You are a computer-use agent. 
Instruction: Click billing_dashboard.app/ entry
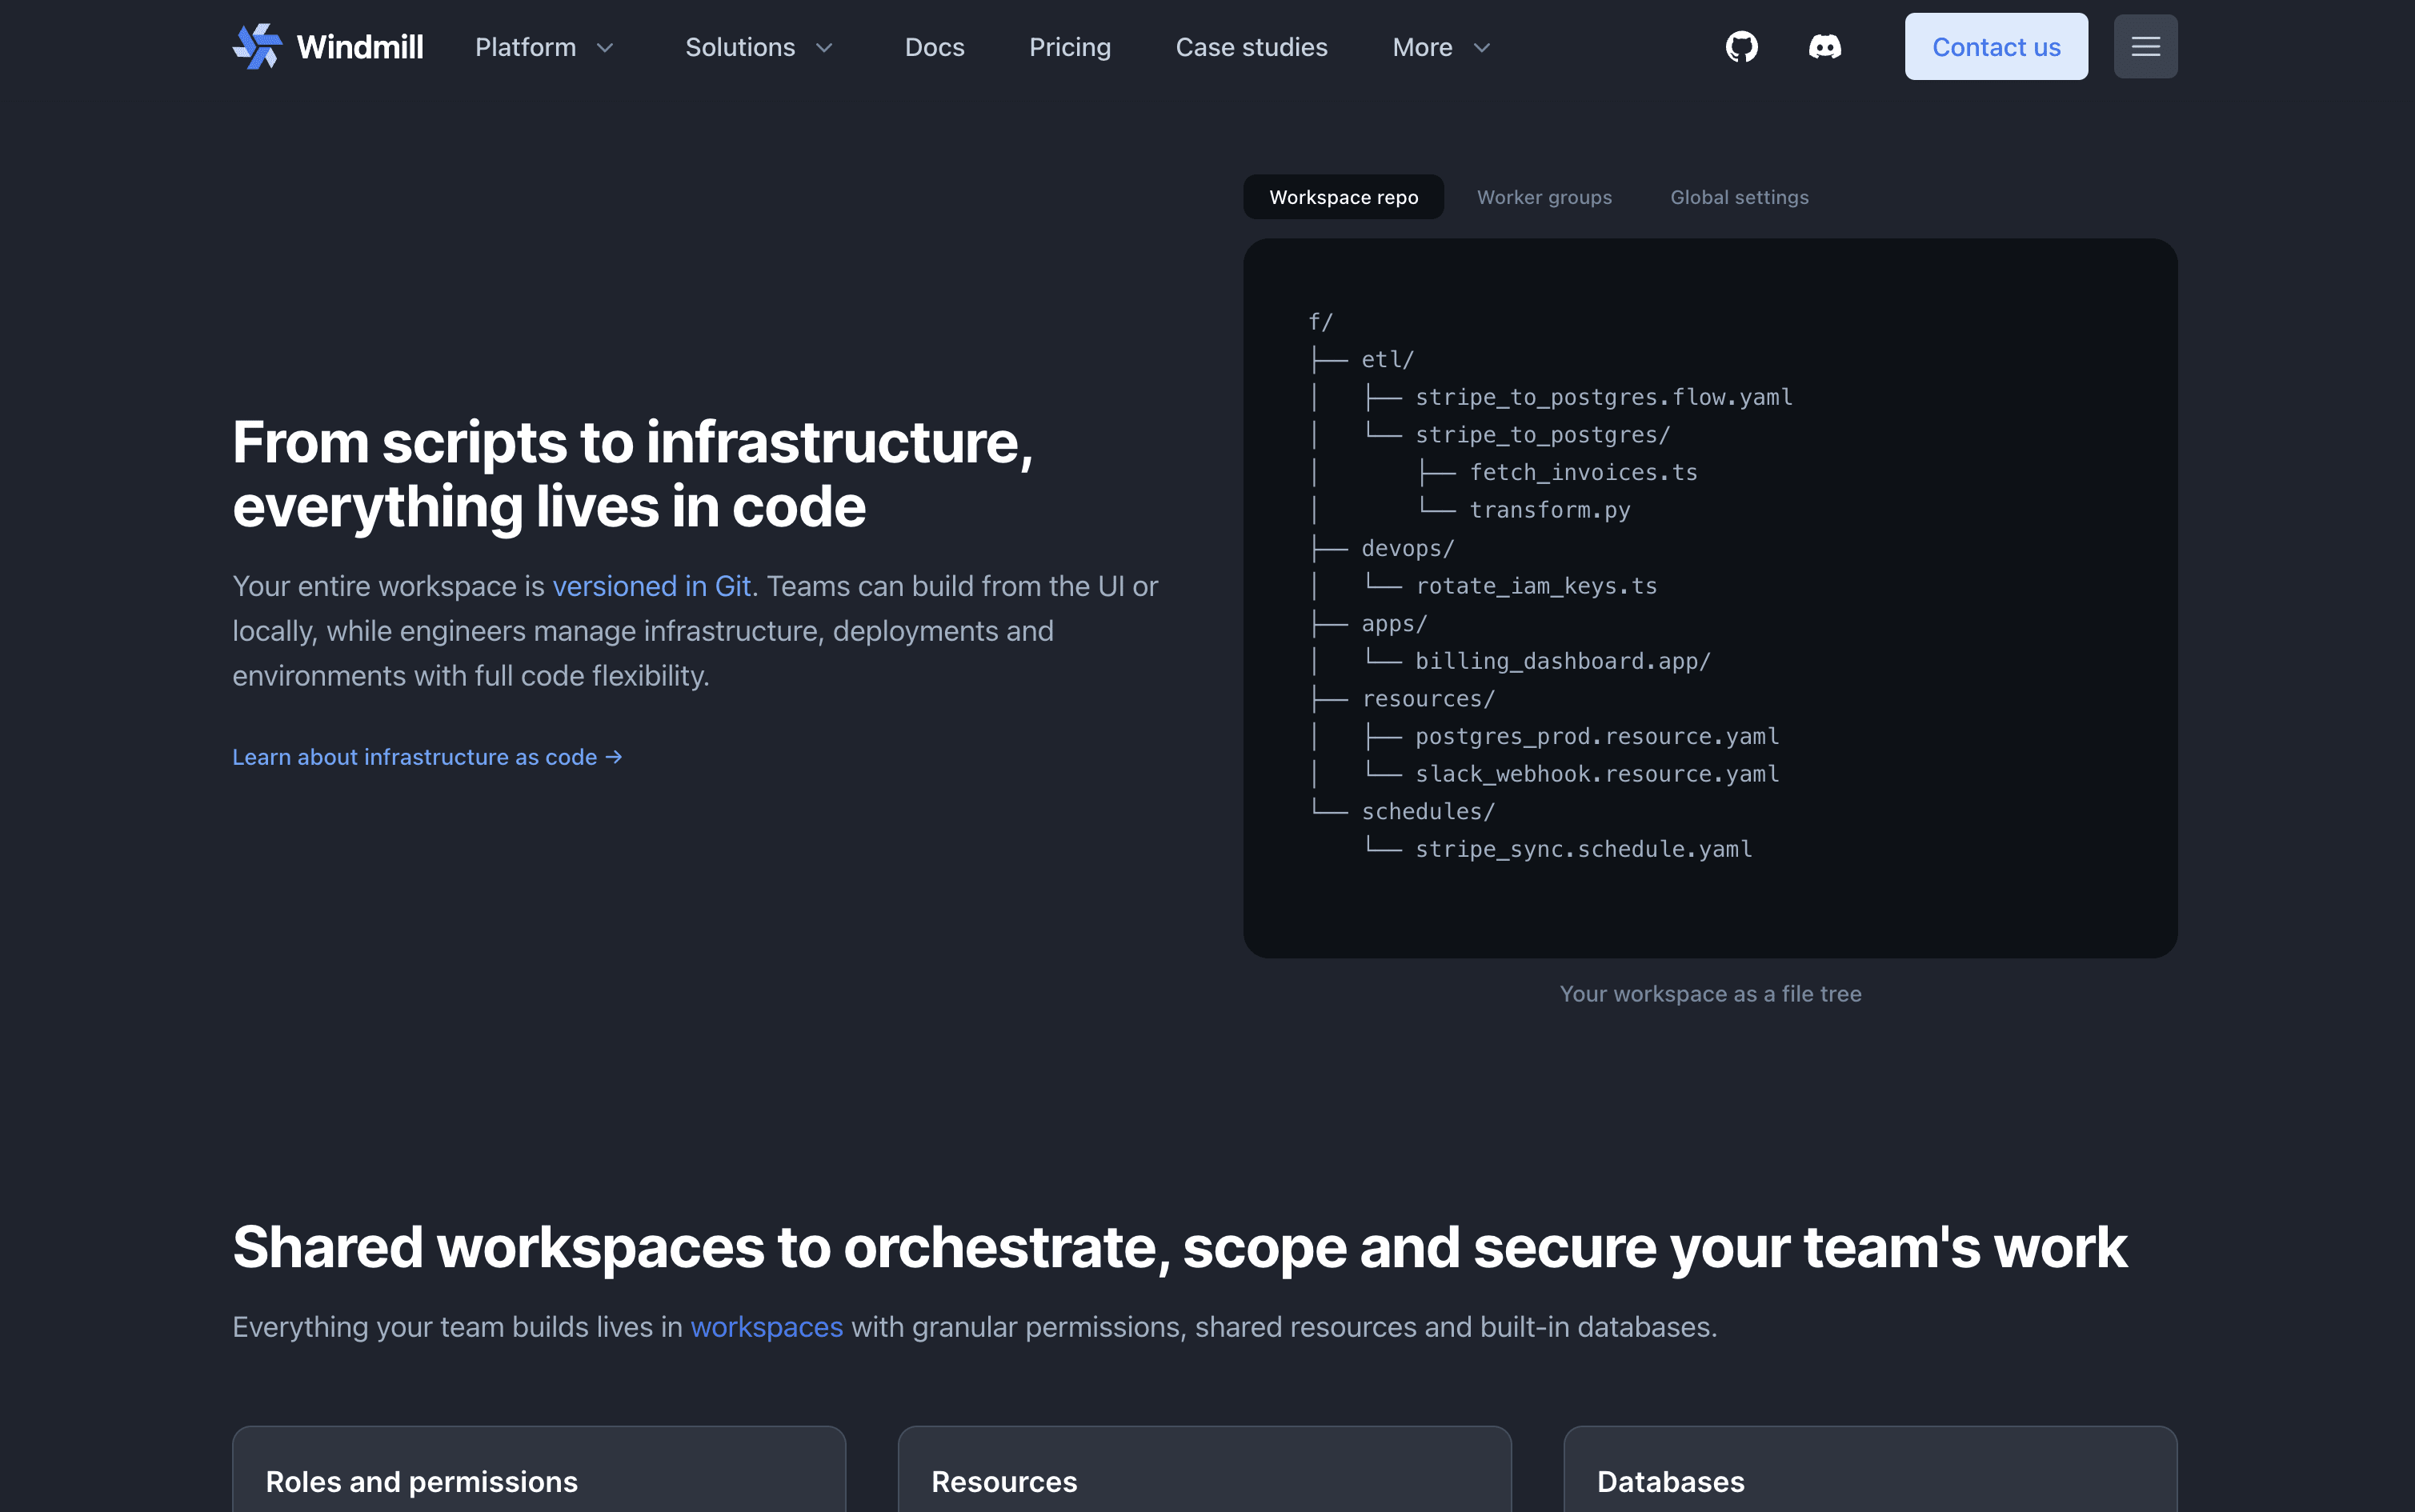pos(1563,661)
